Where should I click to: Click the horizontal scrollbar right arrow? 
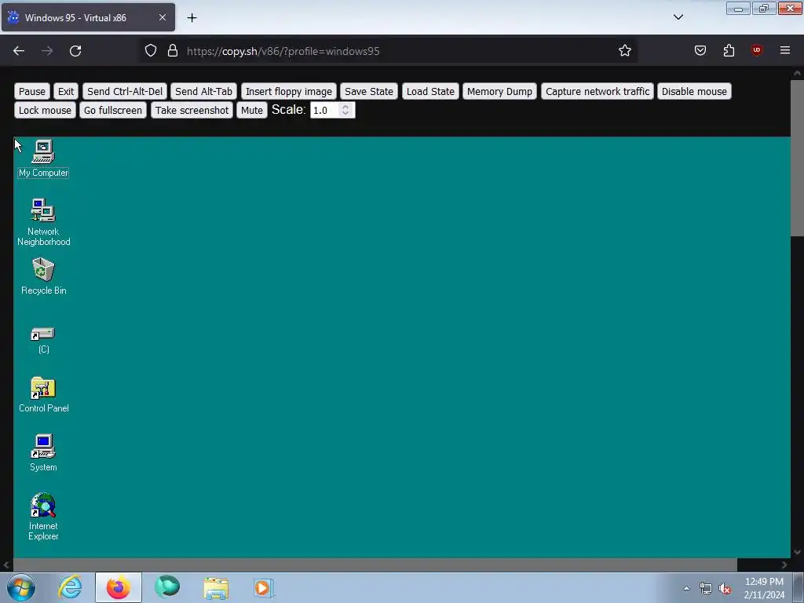[784, 565]
